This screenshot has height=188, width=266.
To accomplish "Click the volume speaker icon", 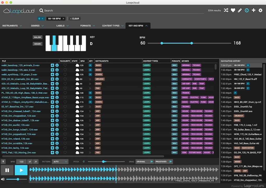I will click(3, 179).
